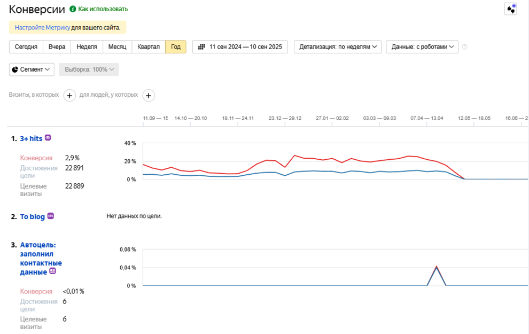Add a visit condition with plus button
Viewport: 529px width, 334px height.
click(69, 96)
